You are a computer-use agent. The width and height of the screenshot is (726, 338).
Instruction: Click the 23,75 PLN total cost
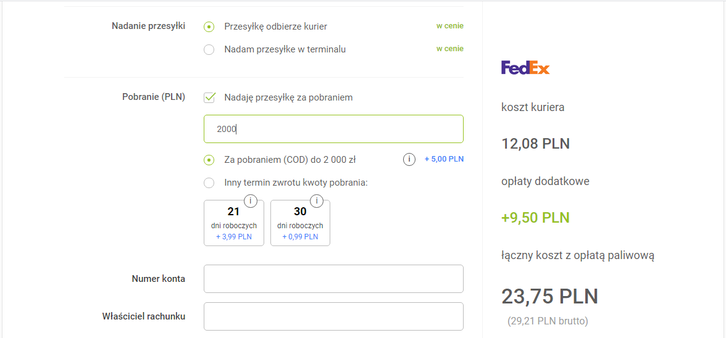pos(549,297)
